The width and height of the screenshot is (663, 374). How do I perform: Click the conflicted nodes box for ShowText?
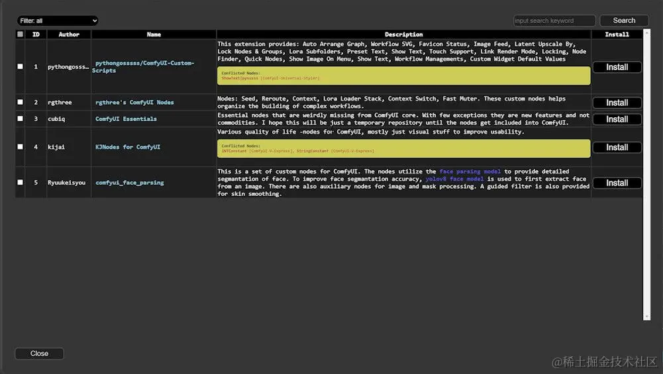click(x=404, y=75)
